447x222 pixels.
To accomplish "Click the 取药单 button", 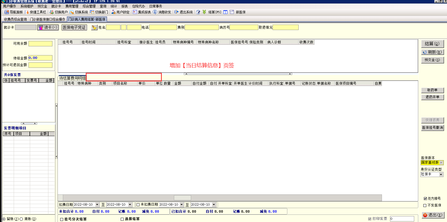I will point(432,90).
